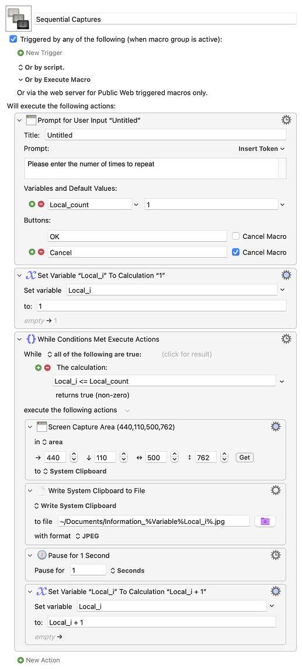This screenshot has width=302, height=669.
Task: Open the JPEG format popup menu
Action: click(x=87, y=536)
